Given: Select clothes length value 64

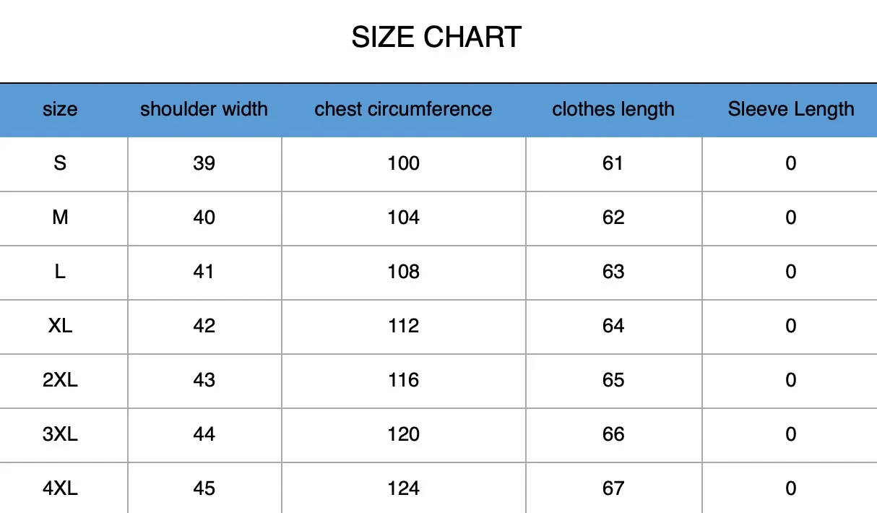Looking at the screenshot, I should click(613, 326).
